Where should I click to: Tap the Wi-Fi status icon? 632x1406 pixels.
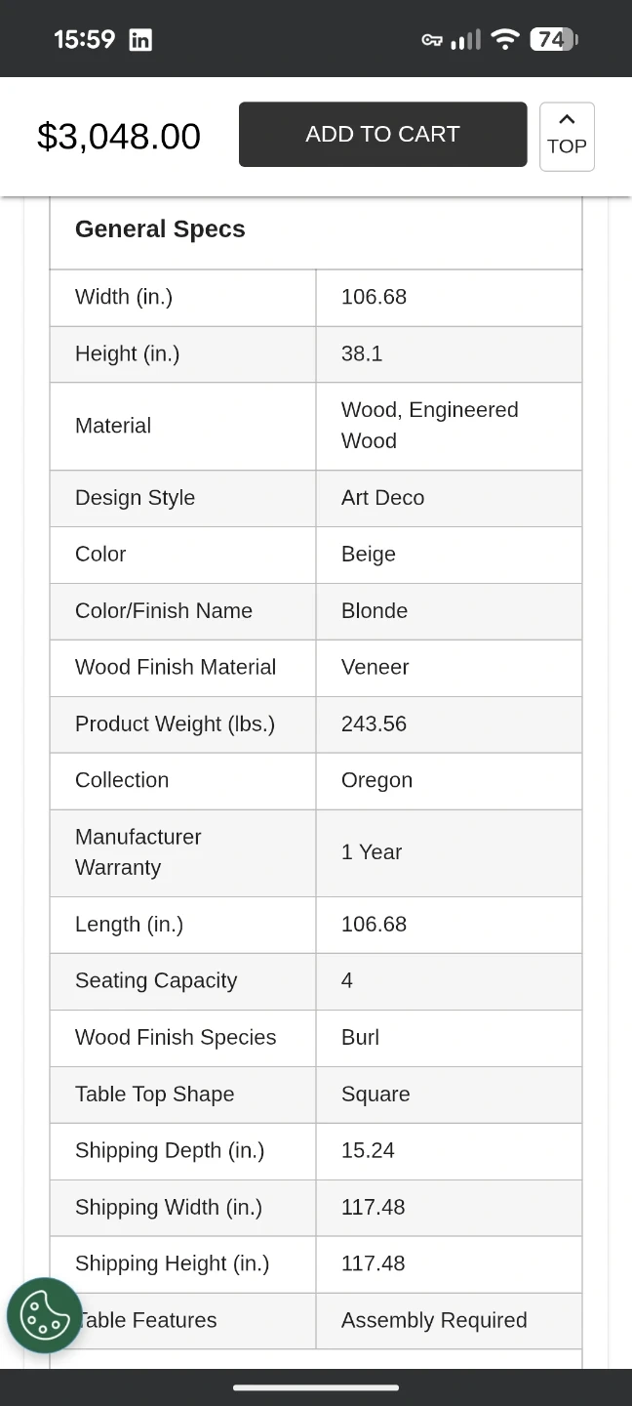(x=505, y=39)
